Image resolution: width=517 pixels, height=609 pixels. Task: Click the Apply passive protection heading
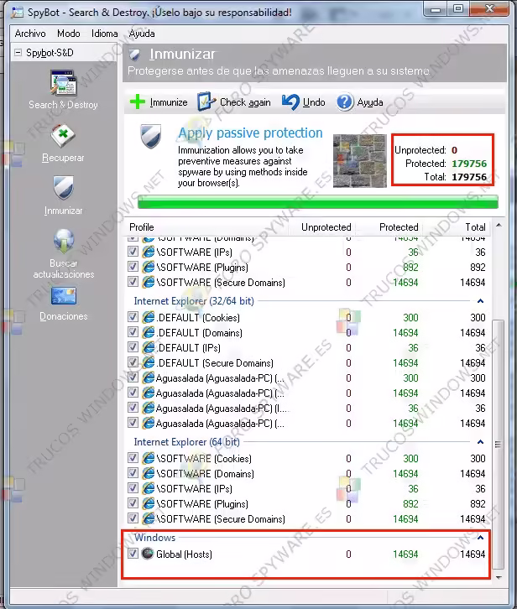[250, 133]
